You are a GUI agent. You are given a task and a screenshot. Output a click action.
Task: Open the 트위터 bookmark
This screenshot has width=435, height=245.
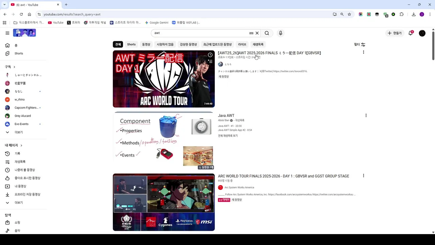[x=73, y=22]
